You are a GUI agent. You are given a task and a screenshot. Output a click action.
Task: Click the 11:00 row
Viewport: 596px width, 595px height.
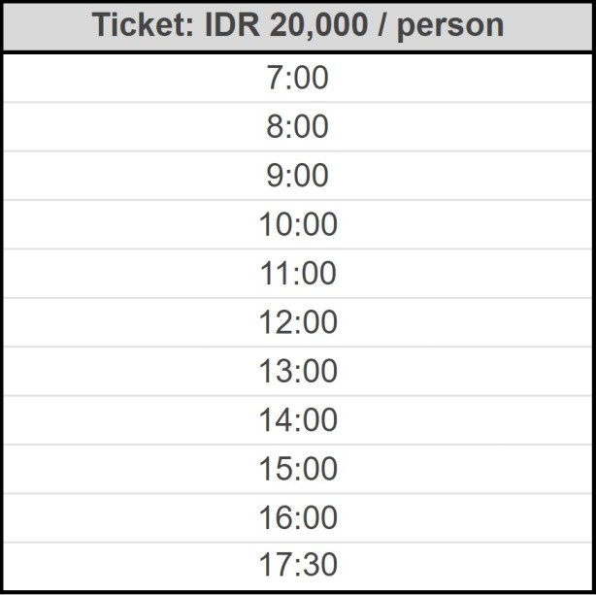click(x=298, y=274)
